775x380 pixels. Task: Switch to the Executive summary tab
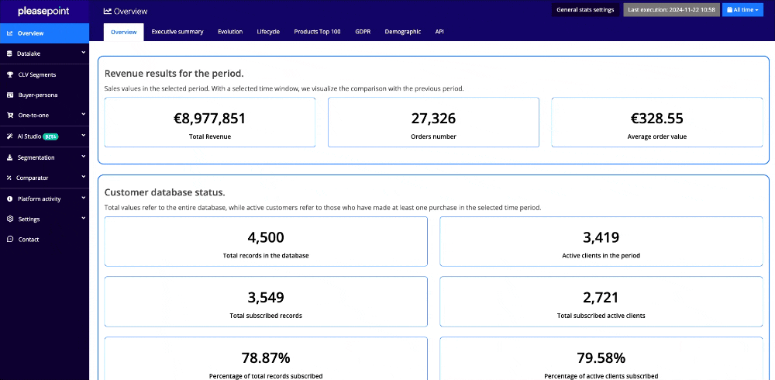pyautogui.click(x=177, y=32)
